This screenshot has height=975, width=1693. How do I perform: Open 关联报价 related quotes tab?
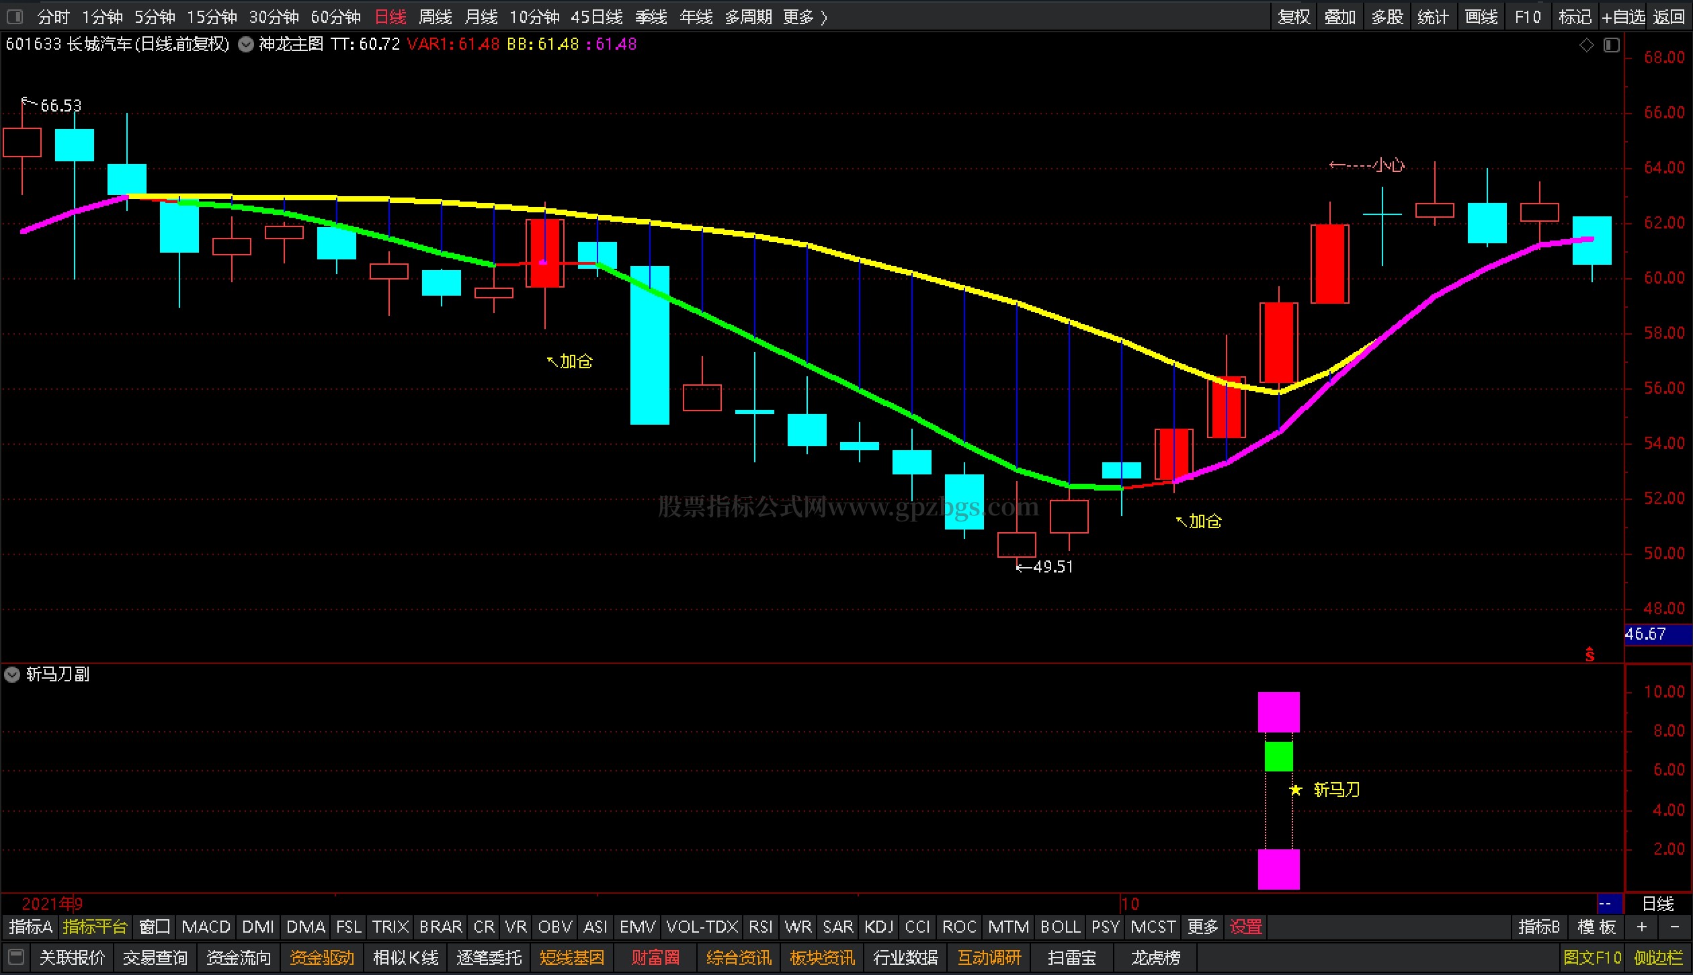pyautogui.click(x=72, y=958)
